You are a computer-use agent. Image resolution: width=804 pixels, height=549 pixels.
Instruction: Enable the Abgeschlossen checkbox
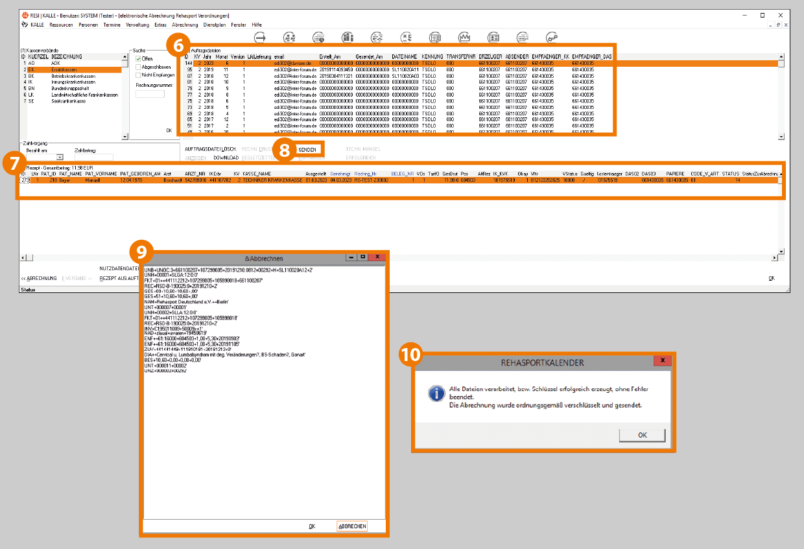[138, 67]
